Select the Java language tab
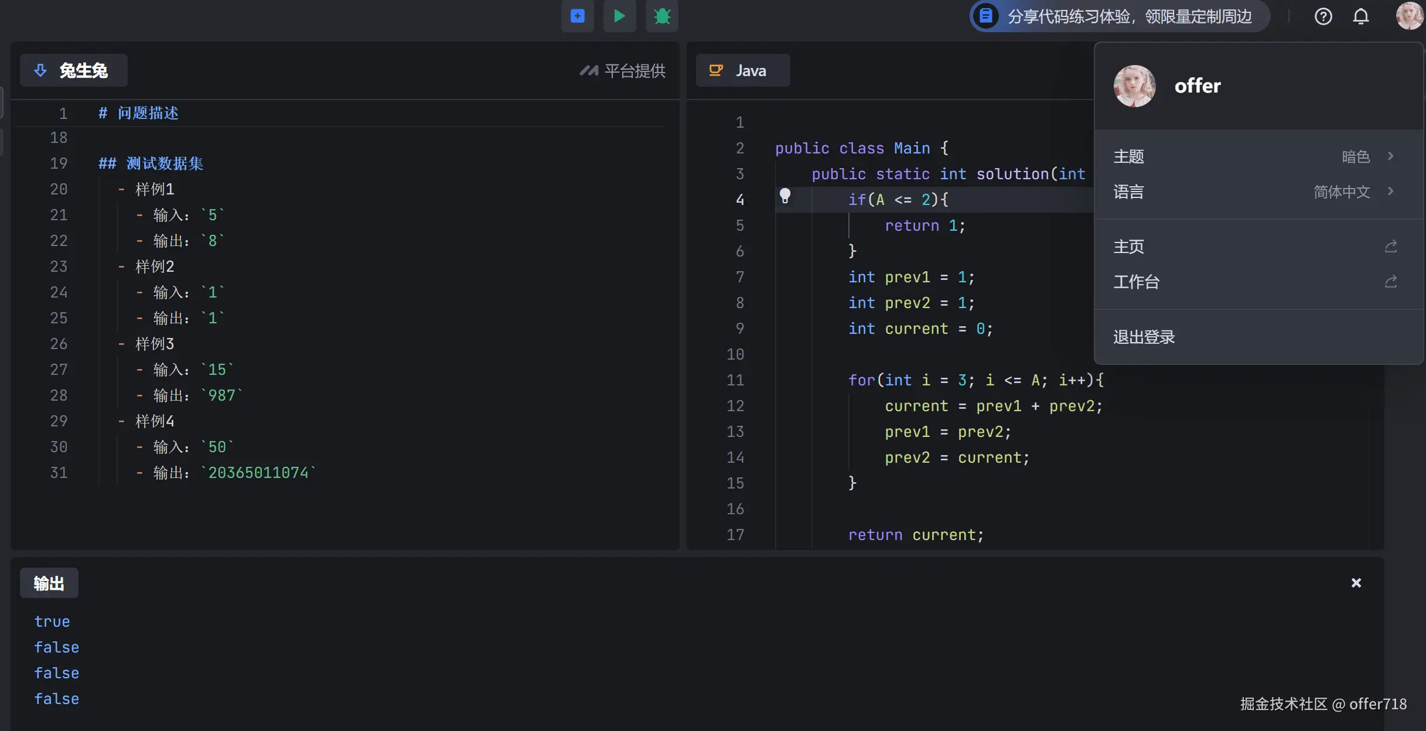The height and width of the screenshot is (731, 1426). coord(742,70)
